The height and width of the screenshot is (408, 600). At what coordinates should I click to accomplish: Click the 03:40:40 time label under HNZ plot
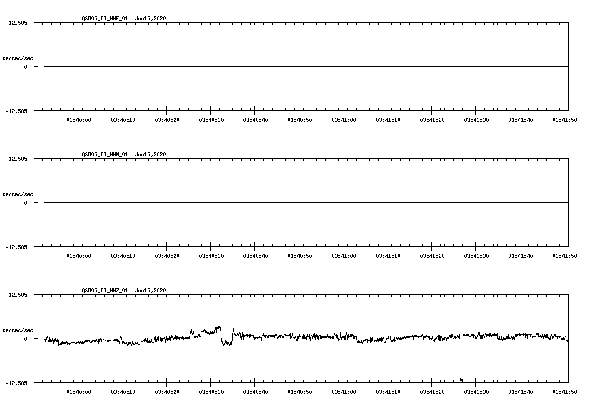255,392
